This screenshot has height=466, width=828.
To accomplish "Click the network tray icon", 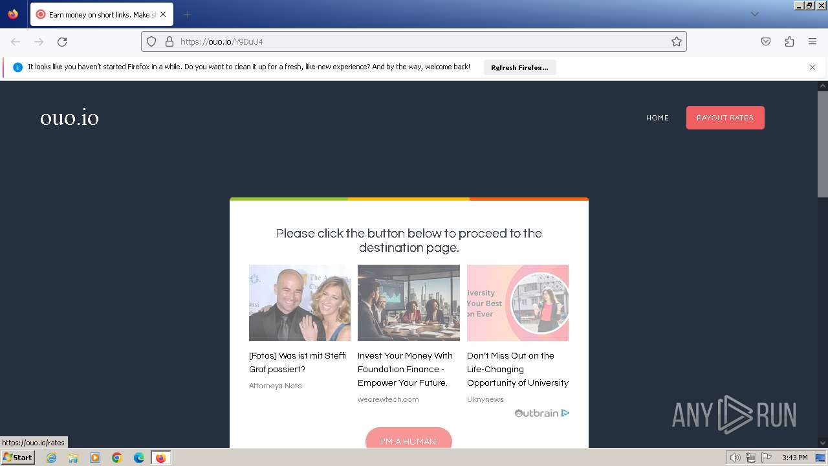I will (750, 458).
